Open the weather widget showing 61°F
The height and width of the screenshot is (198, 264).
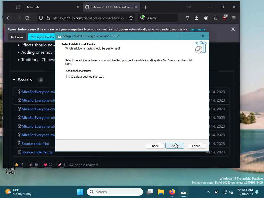(x=18, y=192)
